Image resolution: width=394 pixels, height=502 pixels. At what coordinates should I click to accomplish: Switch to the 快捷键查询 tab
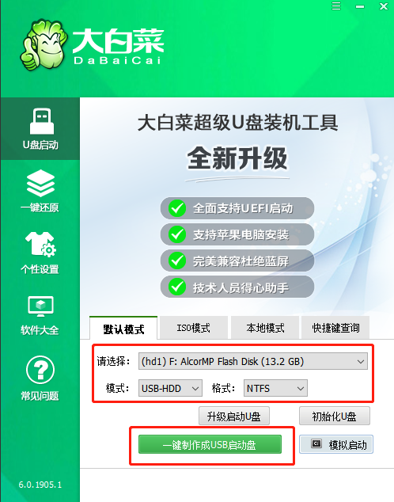pos(335,328)
